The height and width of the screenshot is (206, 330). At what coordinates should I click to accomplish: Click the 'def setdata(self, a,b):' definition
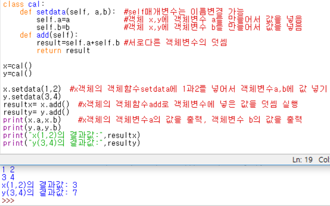tap(68, 12)
